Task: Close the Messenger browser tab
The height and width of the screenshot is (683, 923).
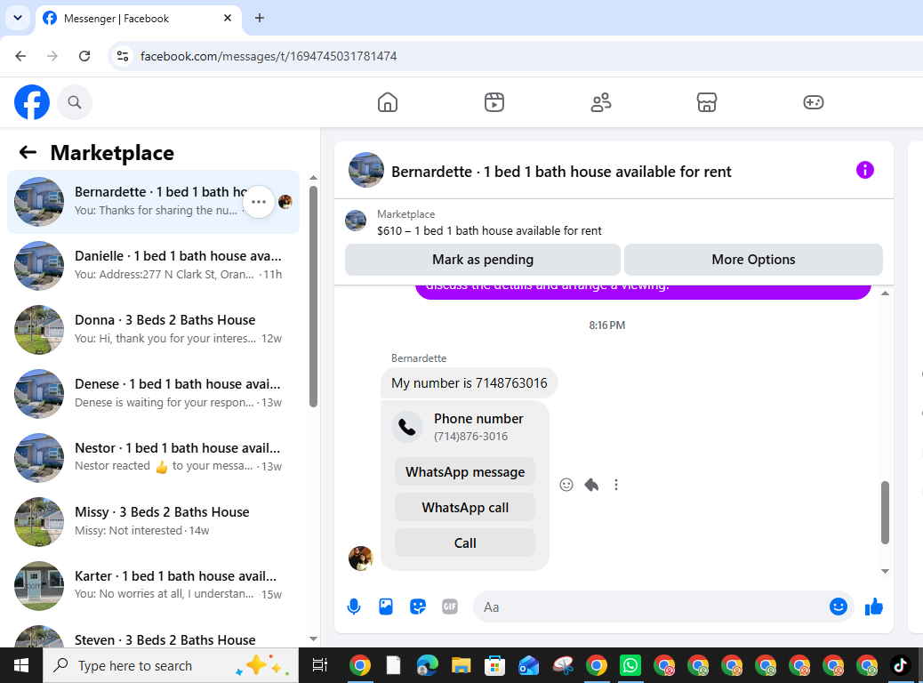Action: [228, 19]
